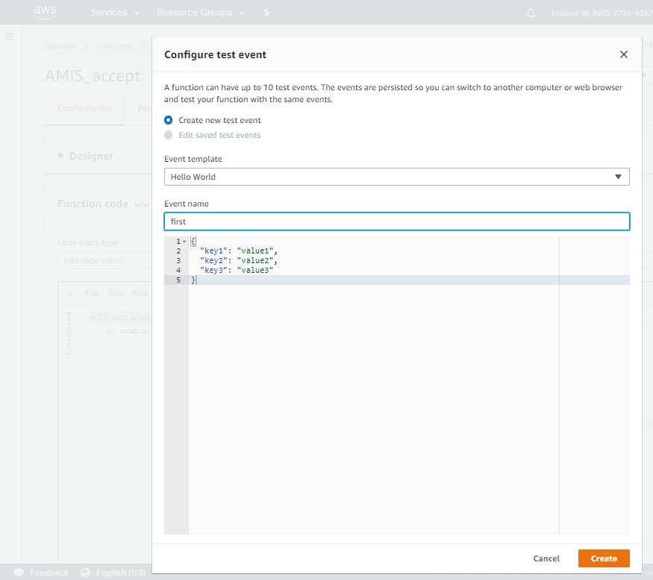Click the Feedback speech bubble icon
The width and height of the screenshot is (653, 580).
19,573
